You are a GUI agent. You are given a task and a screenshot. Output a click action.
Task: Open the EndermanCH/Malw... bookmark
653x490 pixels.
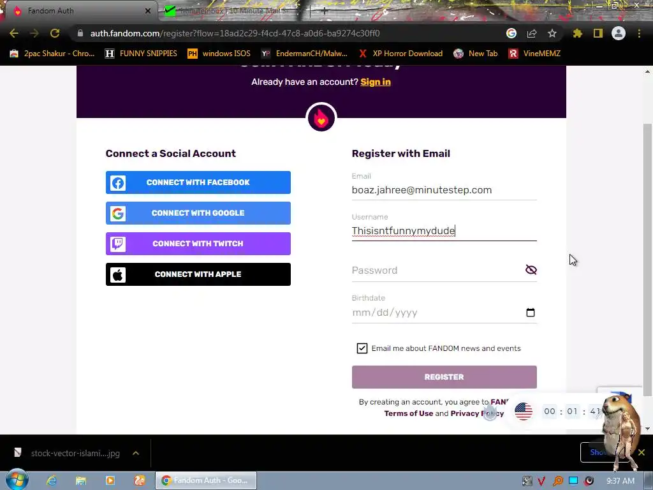[x=304, y=54]
